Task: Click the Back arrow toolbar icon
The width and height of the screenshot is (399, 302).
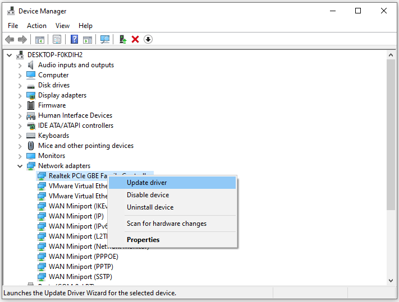Action: tap(10, 39)
